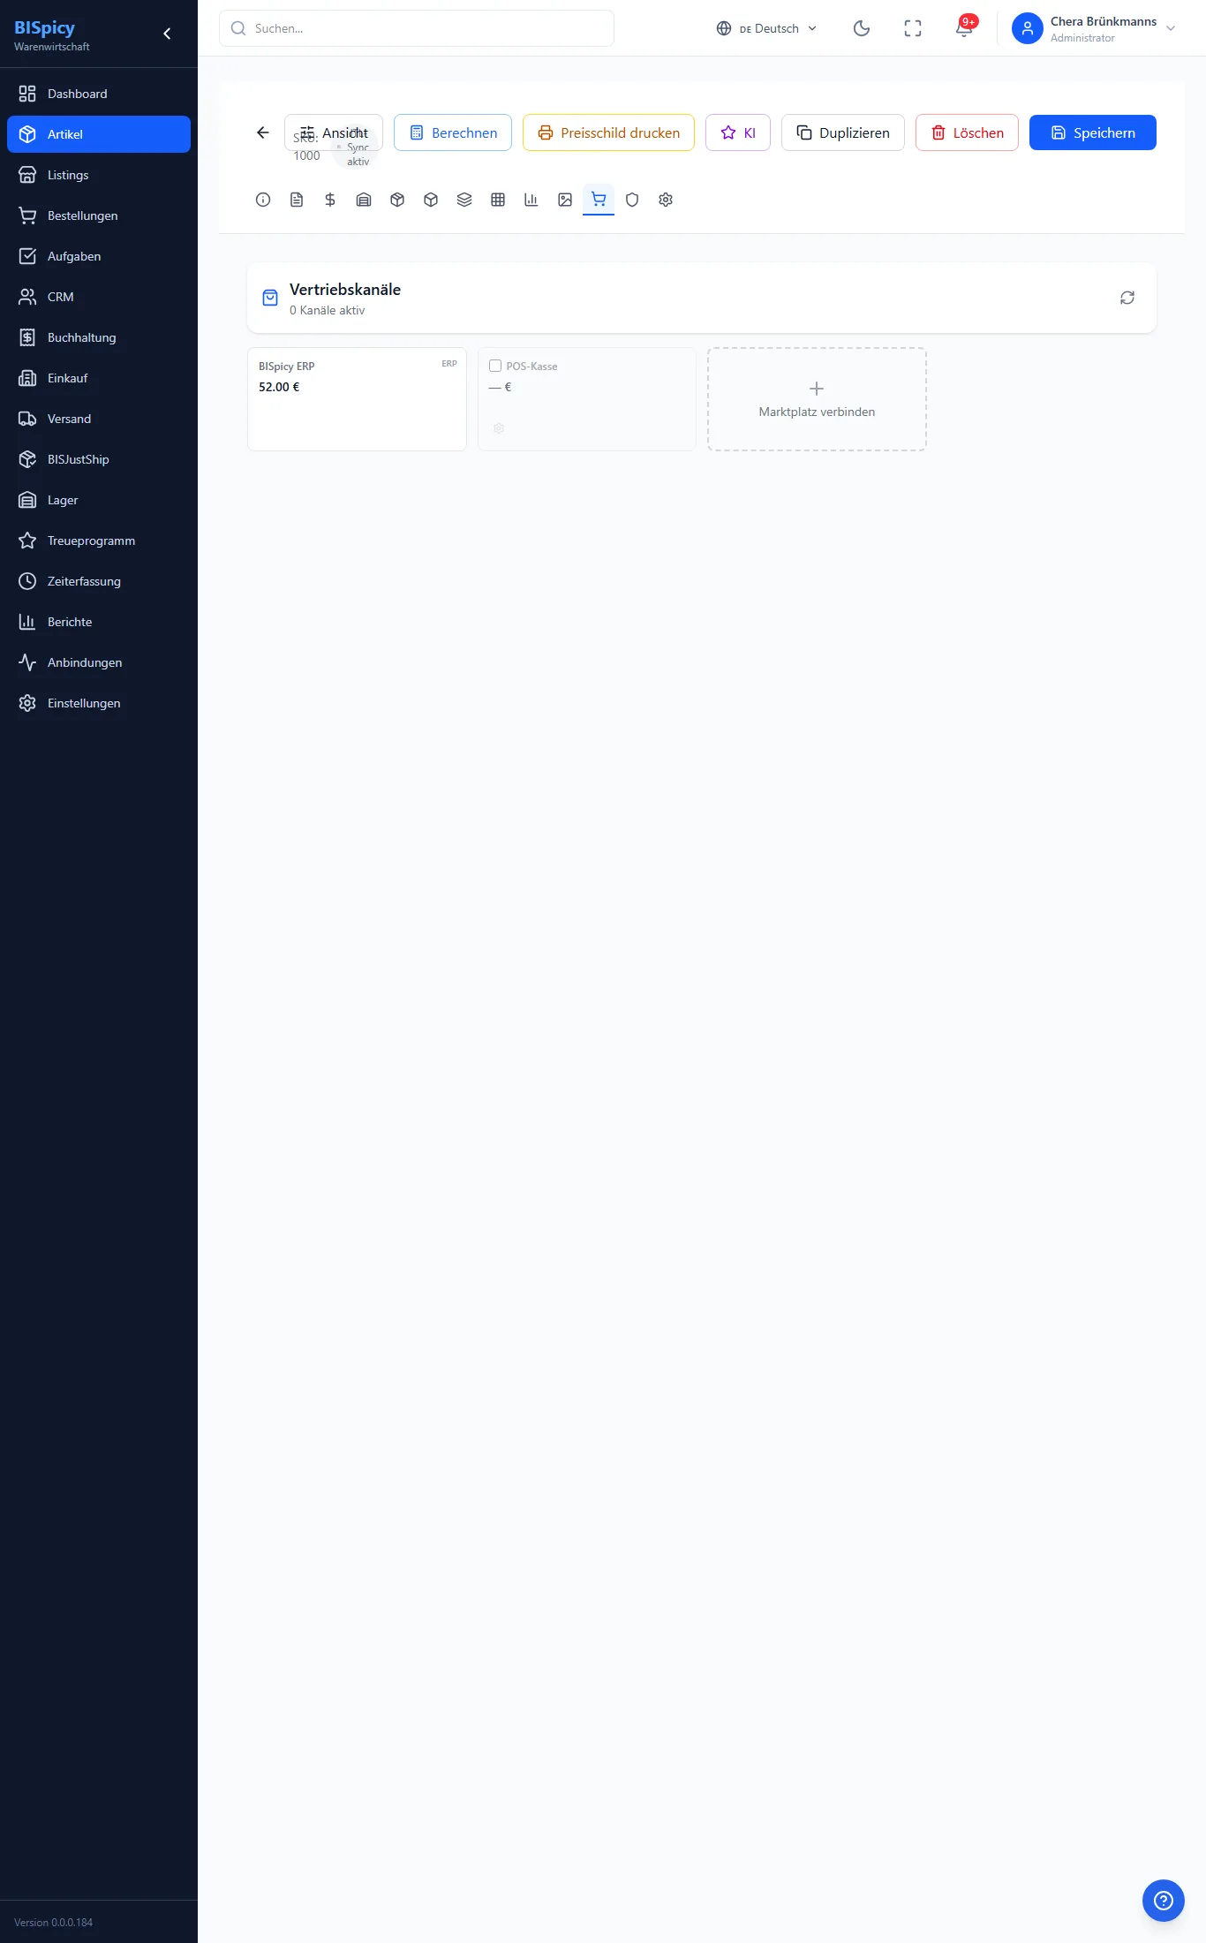Switch to the dollar pricing tab
This screenshot has height=1943, width=1206.
330,200
